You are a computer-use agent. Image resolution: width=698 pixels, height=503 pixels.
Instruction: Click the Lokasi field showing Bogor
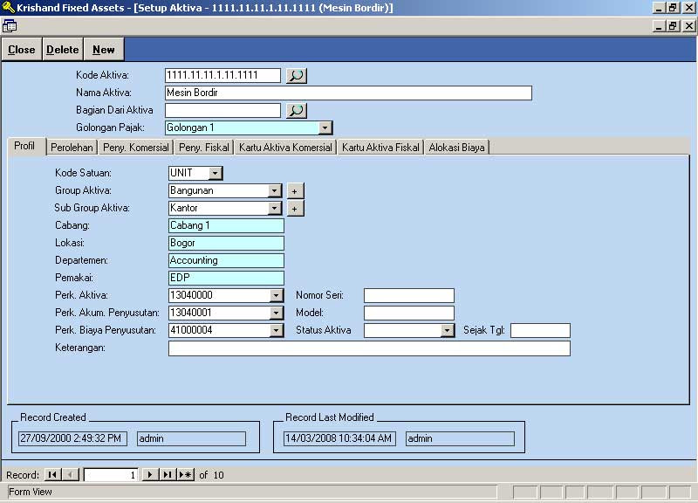(226, 243)
